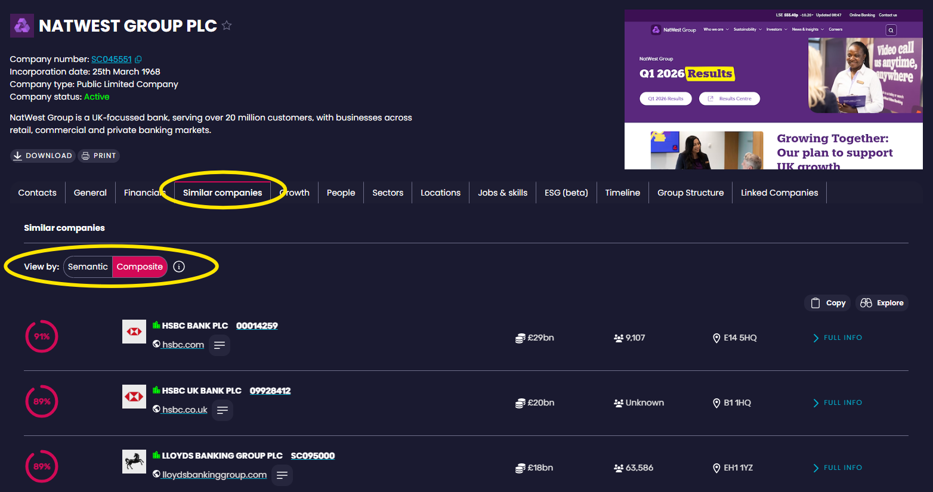Open the Financials tab

[x=144, y=193]
